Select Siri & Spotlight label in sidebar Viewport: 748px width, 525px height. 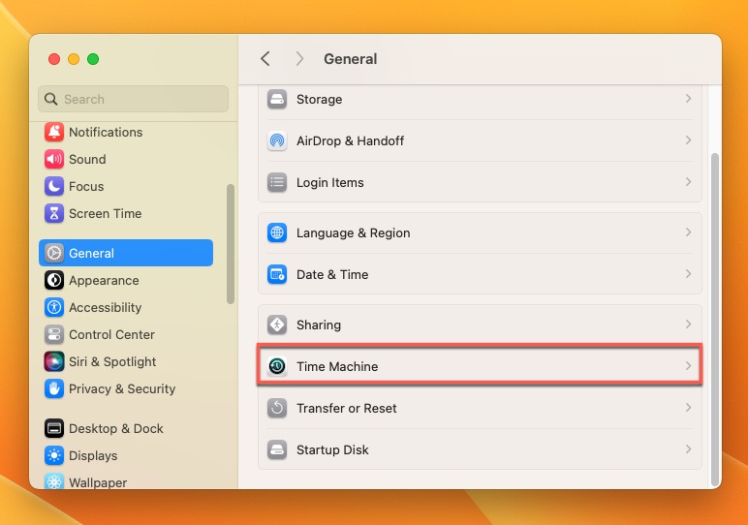point(112,362)
